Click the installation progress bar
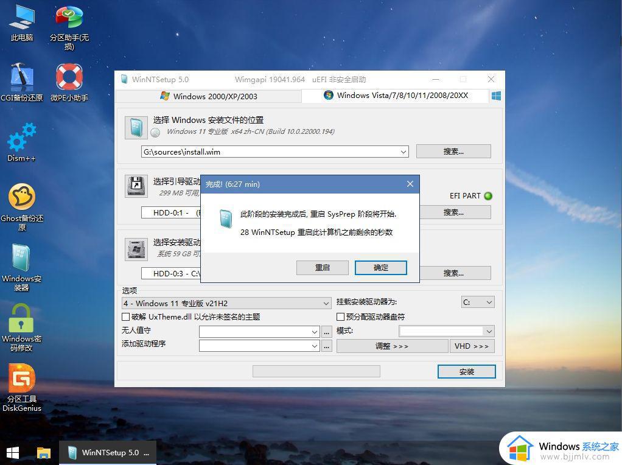Screen dimensions: 622x465 [x=316, y=371]
